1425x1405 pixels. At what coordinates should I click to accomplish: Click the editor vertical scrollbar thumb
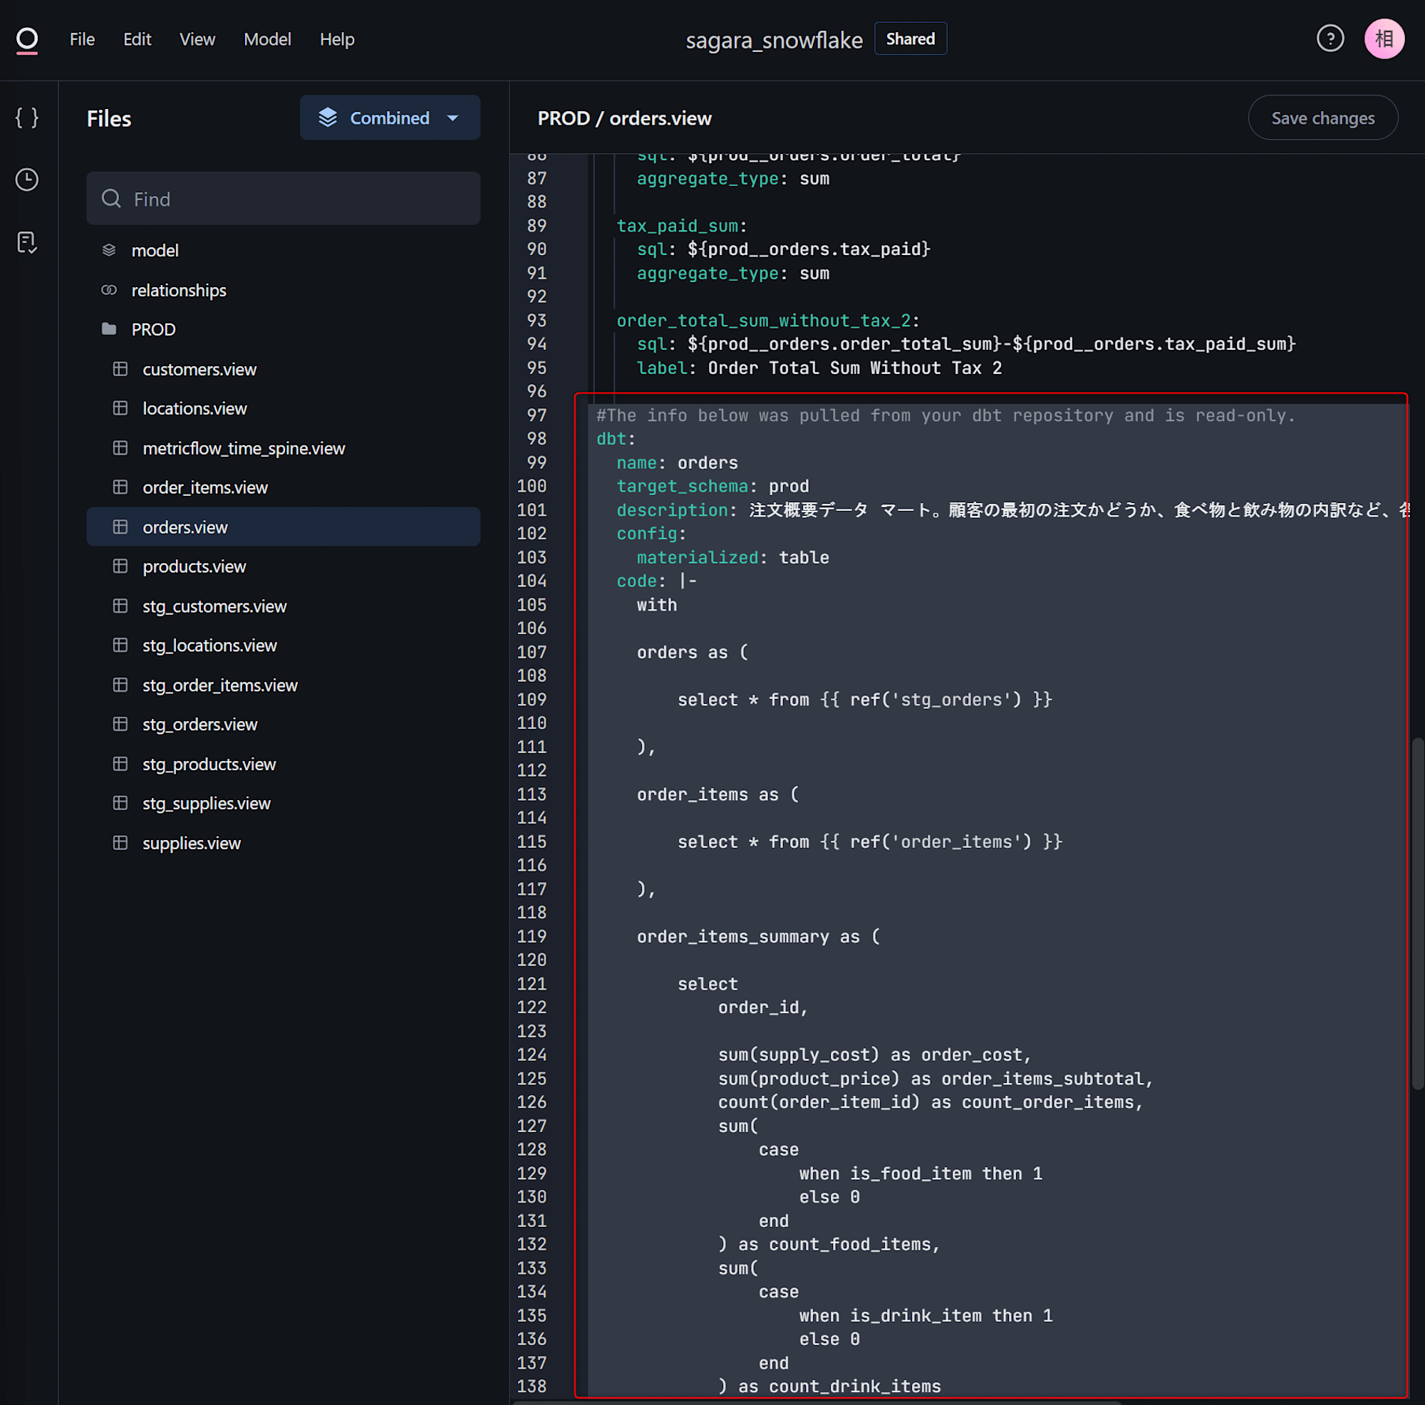[x=1417, y=913]
